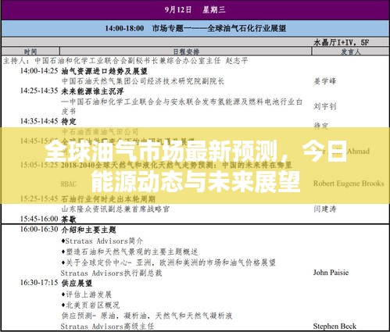Click the purple 9月12日 星期三 date header
390x332 pixels.
(195, 10)
